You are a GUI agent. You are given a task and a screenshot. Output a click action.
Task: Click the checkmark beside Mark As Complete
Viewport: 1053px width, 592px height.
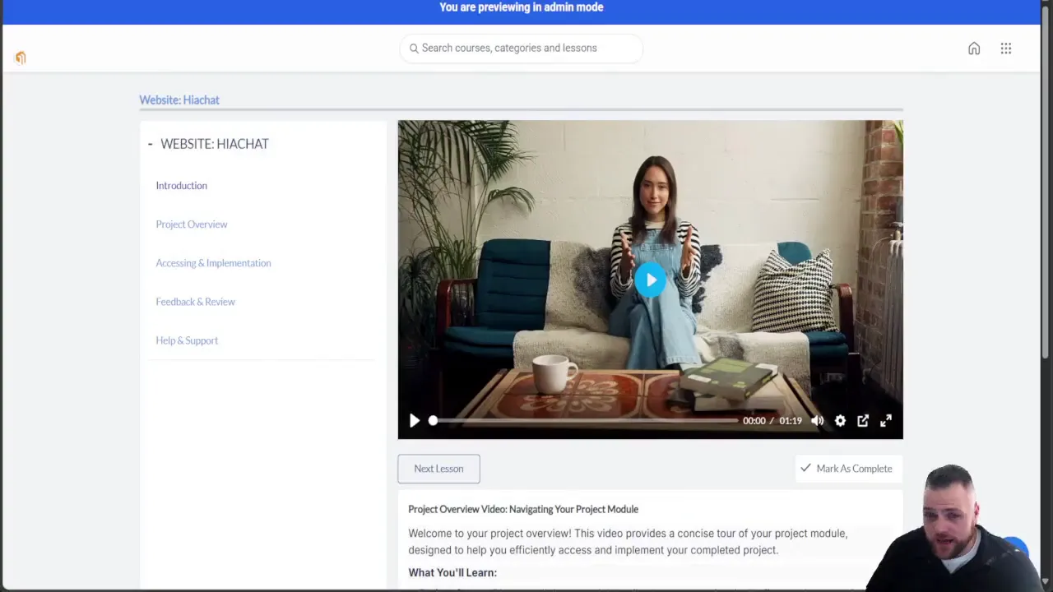[x=805, y=468]
